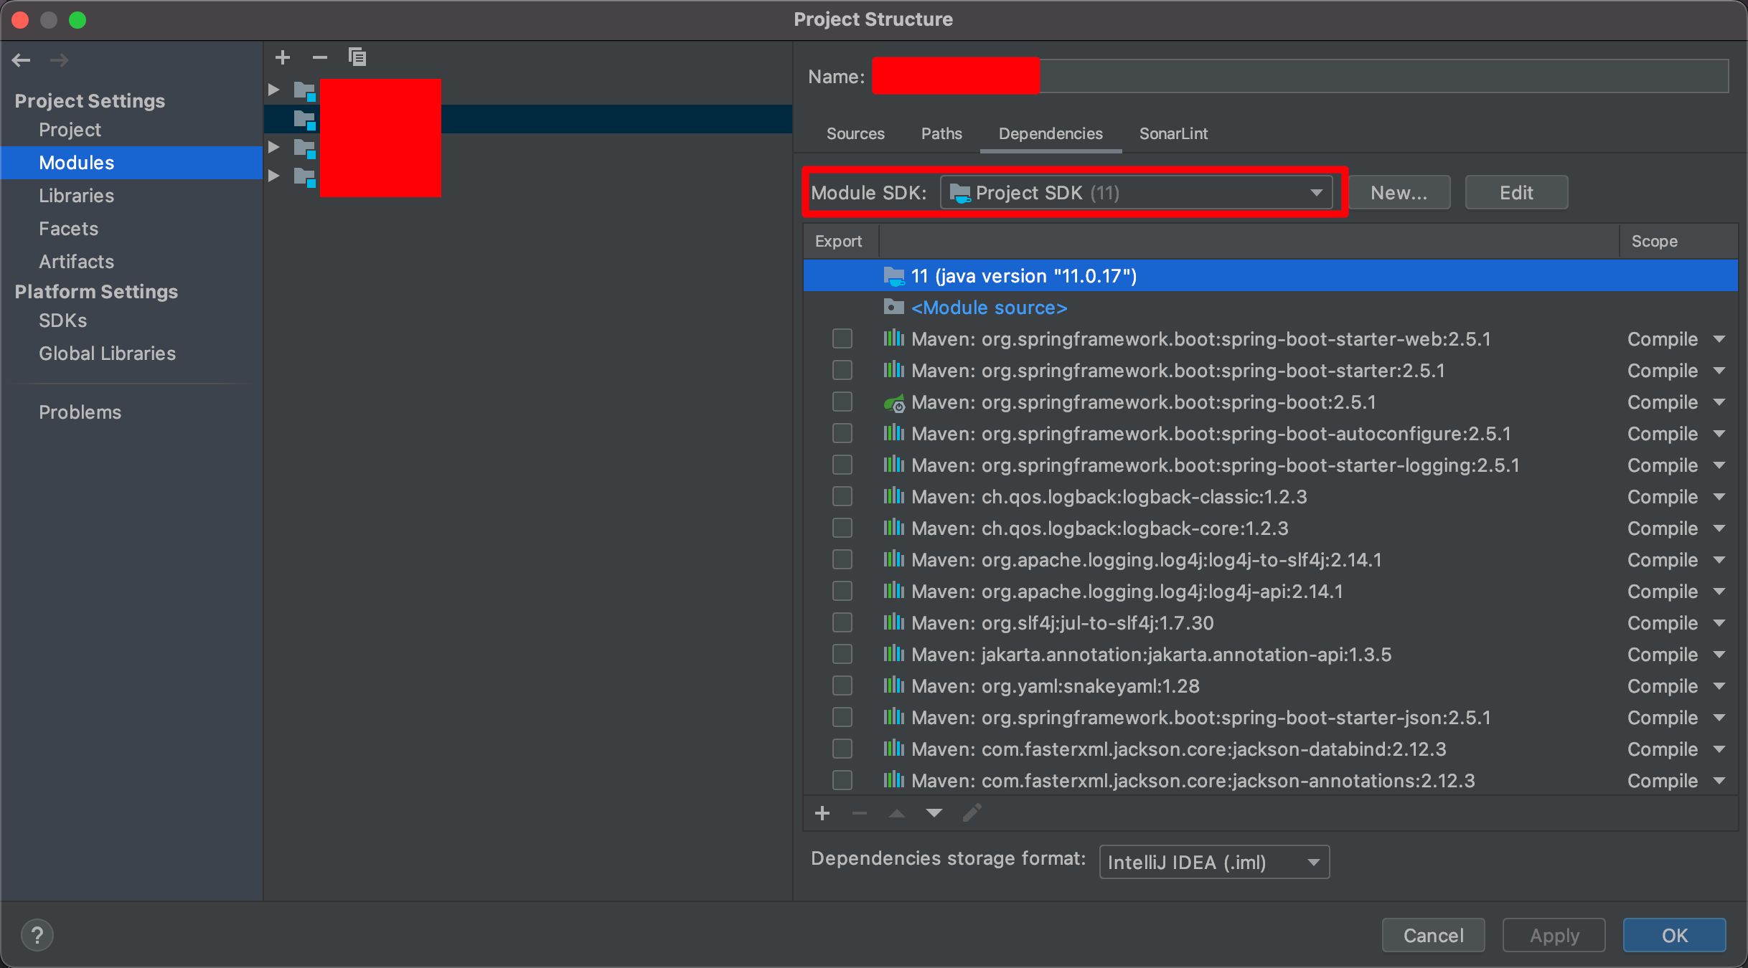Select the Artifacts settings item
The image size is (1748, 968).
(x=76, y=262)
